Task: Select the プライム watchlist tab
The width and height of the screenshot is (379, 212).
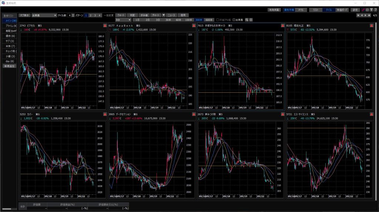Action: coord(9,25)
